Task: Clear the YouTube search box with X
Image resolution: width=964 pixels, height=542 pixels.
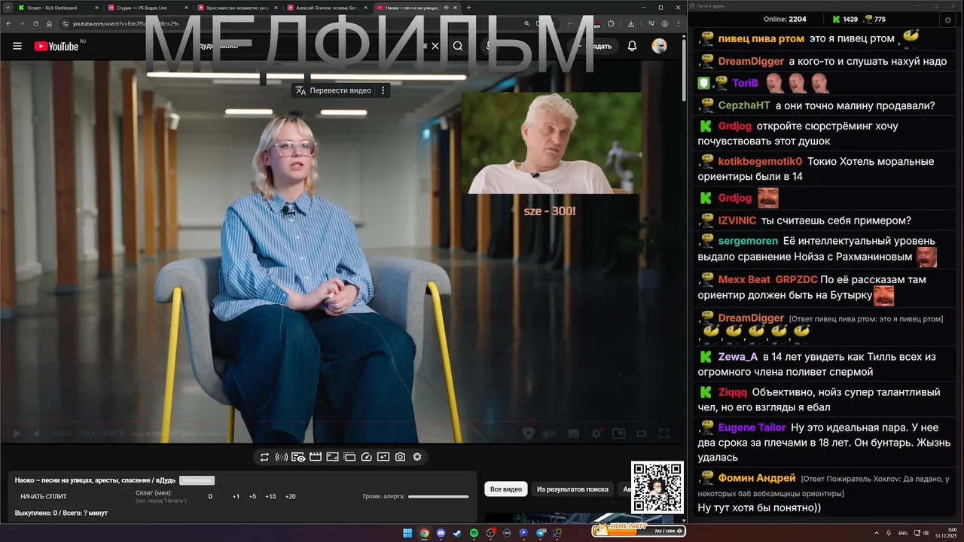Action: tap(435, 46)
